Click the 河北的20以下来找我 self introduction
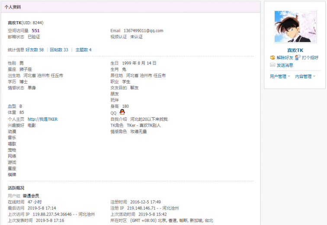 point(149,119)
